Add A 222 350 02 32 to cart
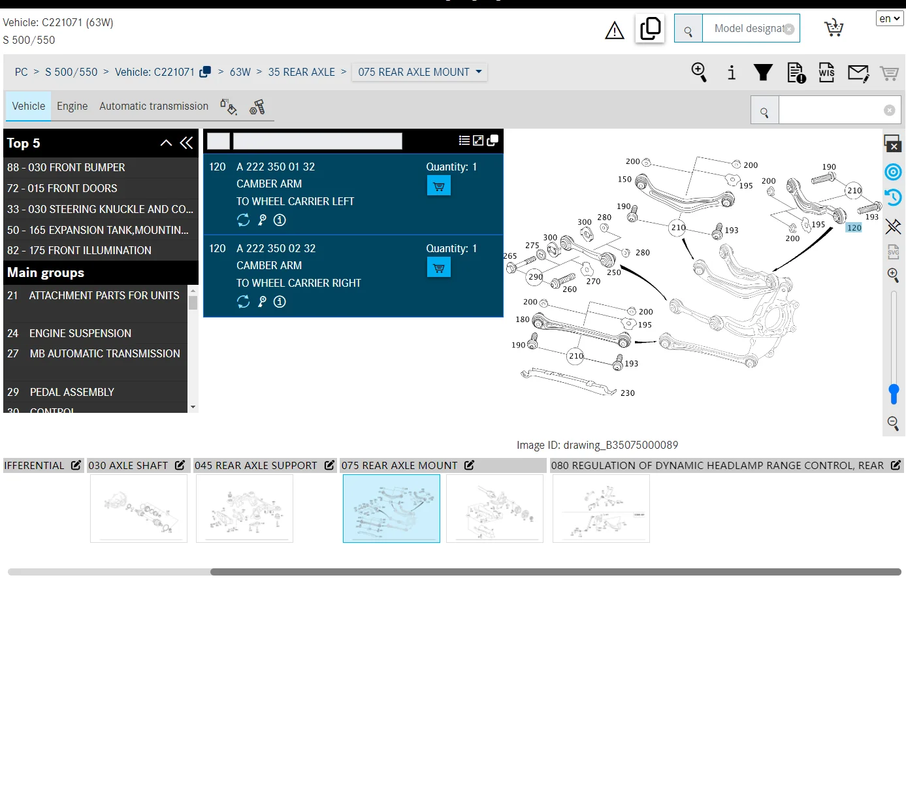 (x=439, y=267)
